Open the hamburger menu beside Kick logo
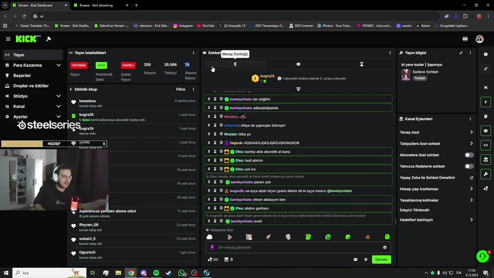Screen dimensions: 494x278 click(x=8, y=39)
